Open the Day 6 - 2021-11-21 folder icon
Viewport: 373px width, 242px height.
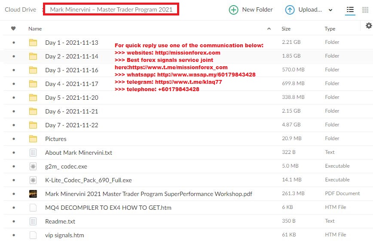pos(33,111)
